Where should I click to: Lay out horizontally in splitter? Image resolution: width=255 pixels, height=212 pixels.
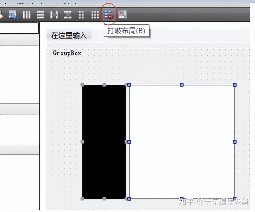(x=54, y=15)
